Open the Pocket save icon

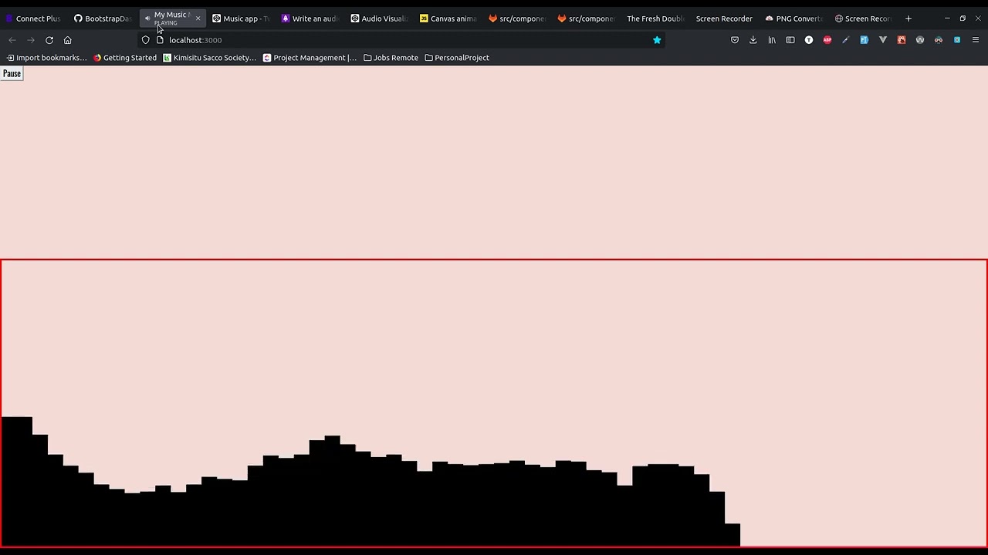pyautogui.click(x=735, y=40)
